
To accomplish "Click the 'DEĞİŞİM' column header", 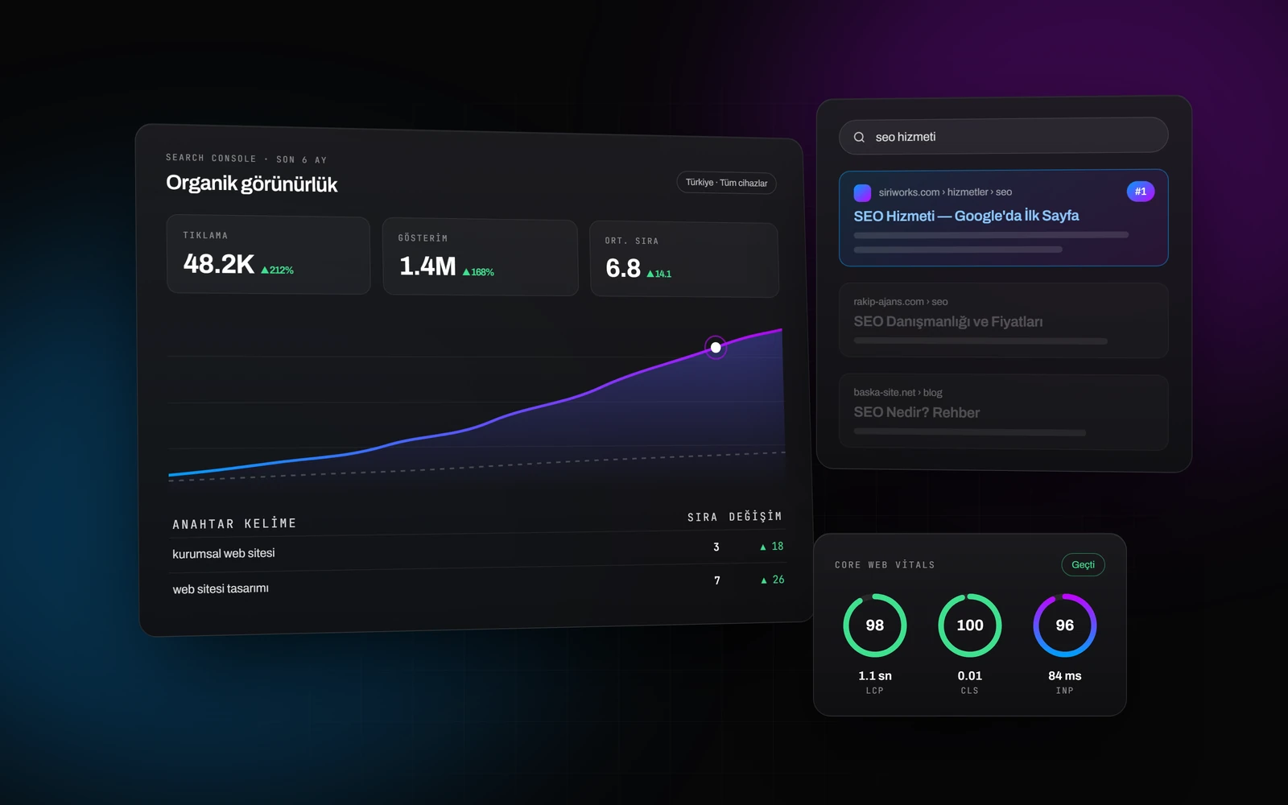I will [755, 516].
